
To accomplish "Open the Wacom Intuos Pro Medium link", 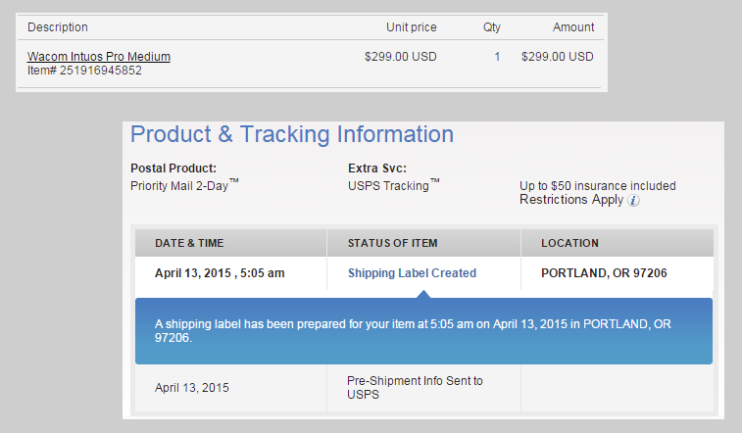I will 98,56.
